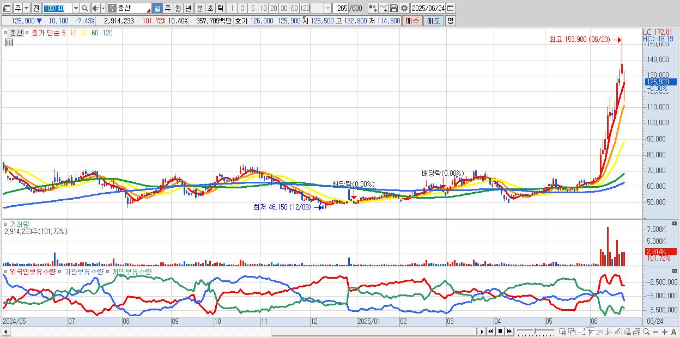The image size is (680, 338).
Task: Click the chart settings gear icon
Action: coord(404,8)
